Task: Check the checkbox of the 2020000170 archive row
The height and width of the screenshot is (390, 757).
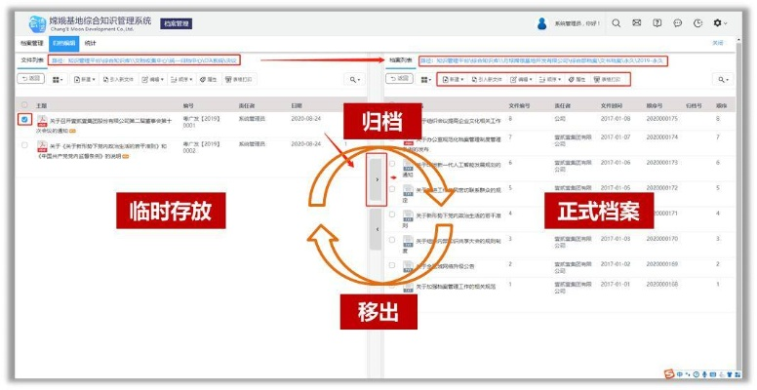Action: (392, 240)
